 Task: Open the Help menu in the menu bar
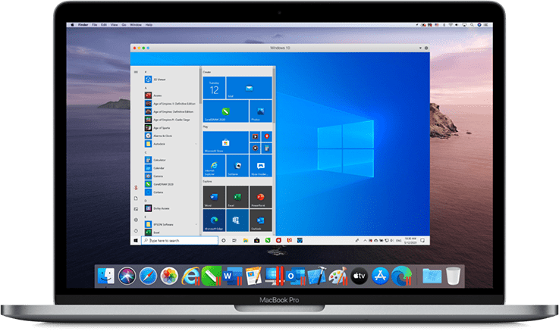(149, 25)
